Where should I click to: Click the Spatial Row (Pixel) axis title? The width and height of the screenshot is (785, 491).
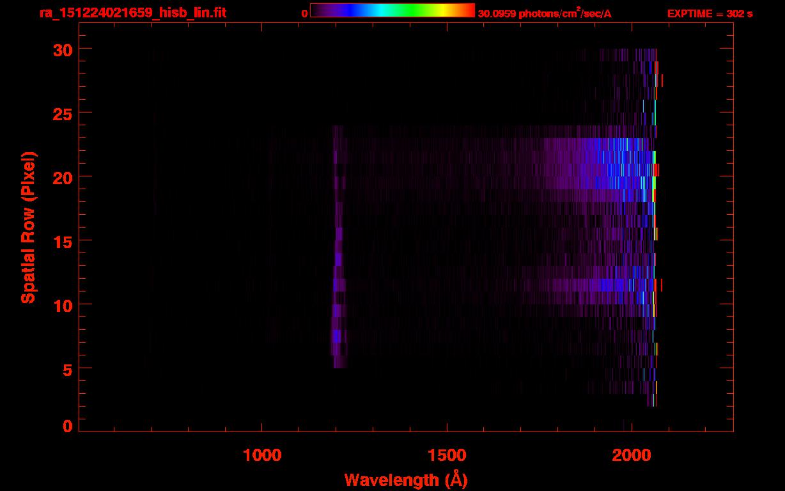tap(27, 228)
